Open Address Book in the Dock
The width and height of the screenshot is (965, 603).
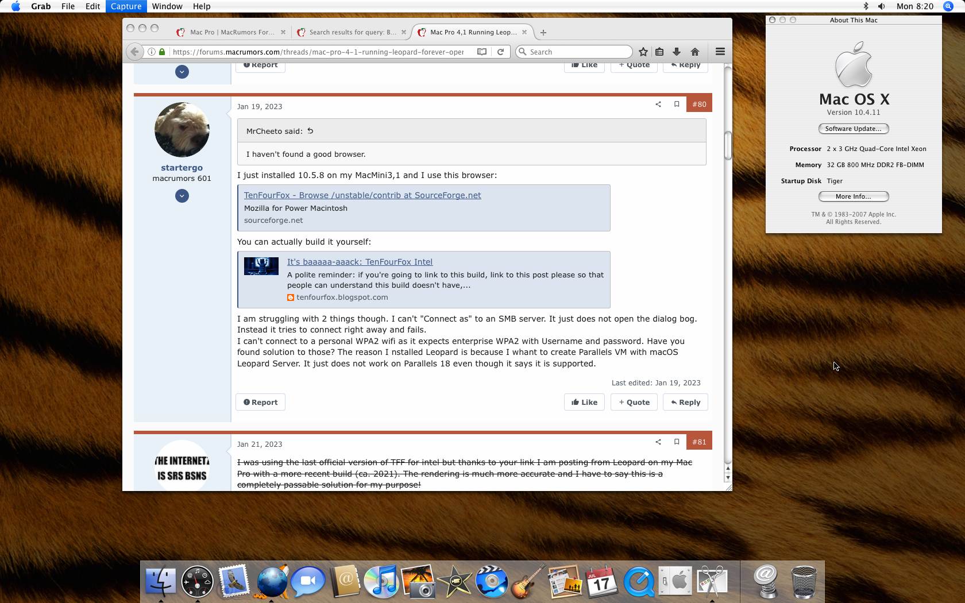coord(345,581)
